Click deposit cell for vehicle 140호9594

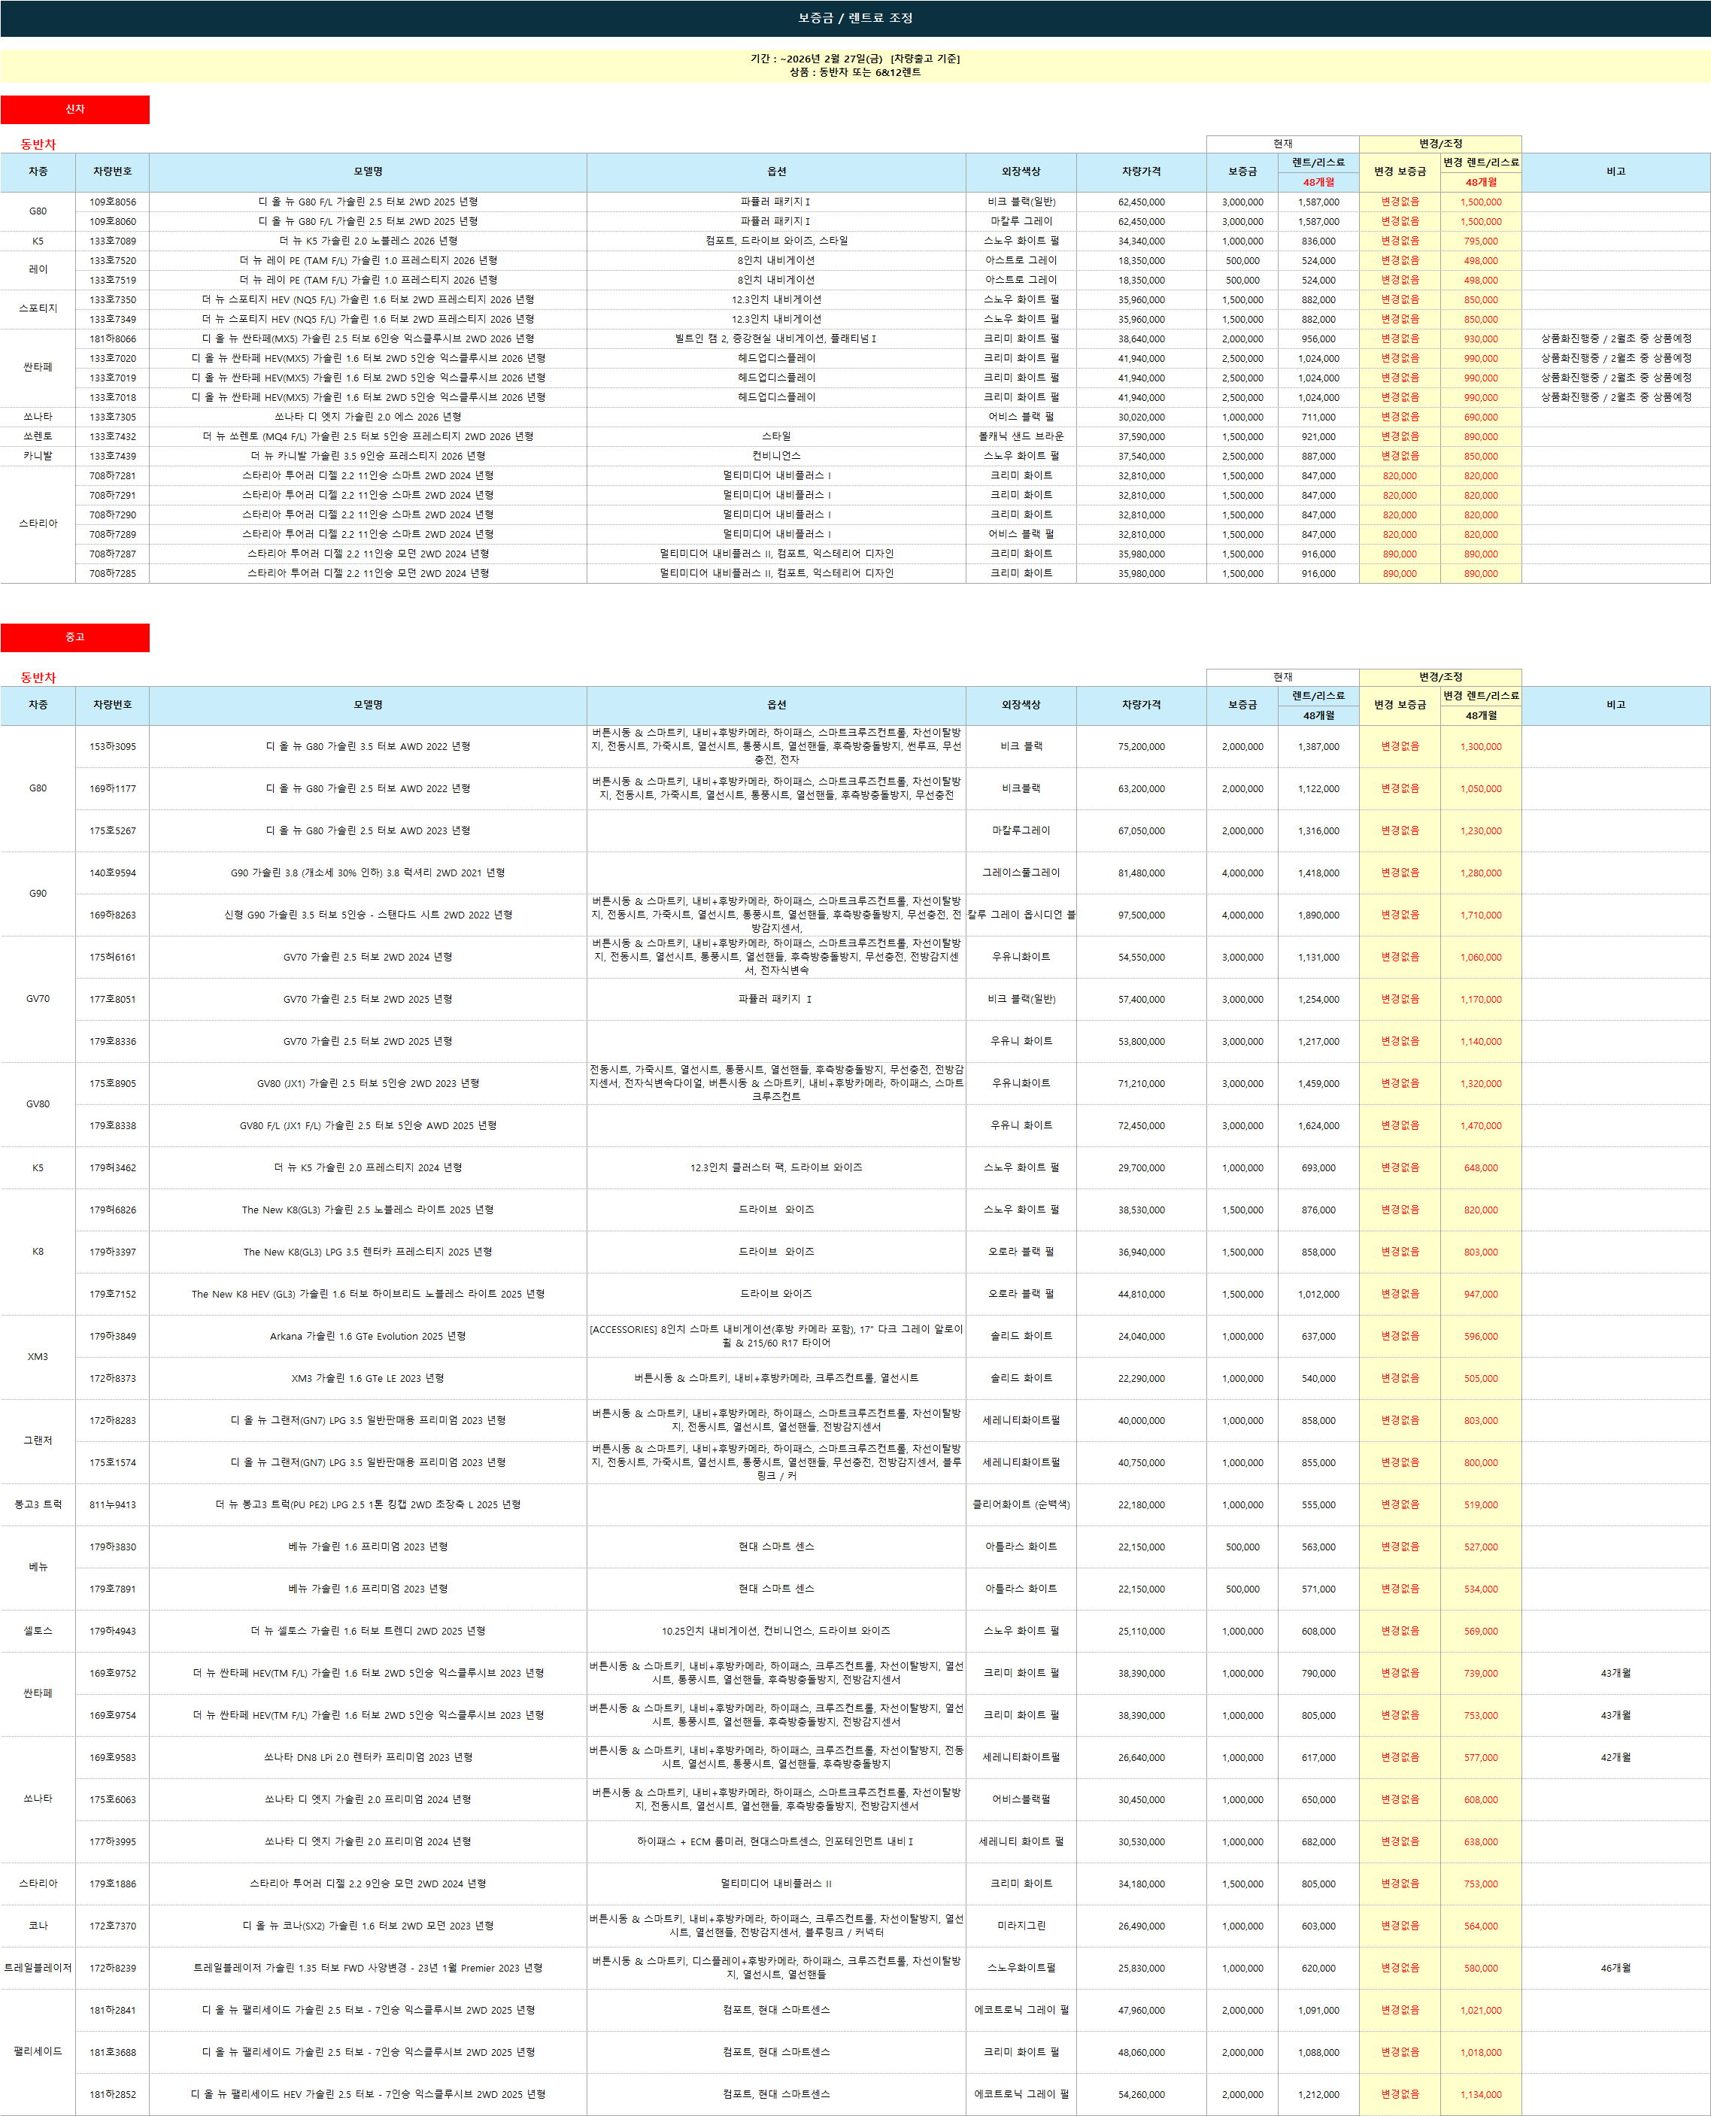click(1242, 873)
